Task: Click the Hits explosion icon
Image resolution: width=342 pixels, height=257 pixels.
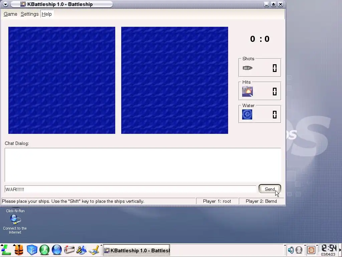Action: [247, 91]
